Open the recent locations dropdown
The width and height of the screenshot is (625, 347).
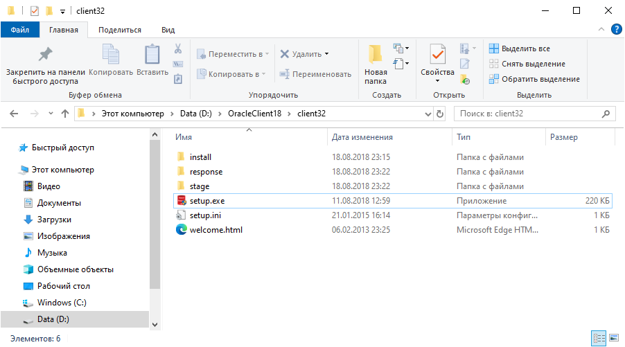tap(51, 114)
